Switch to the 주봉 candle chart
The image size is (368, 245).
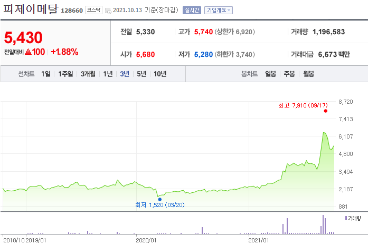tap(289, 74)
